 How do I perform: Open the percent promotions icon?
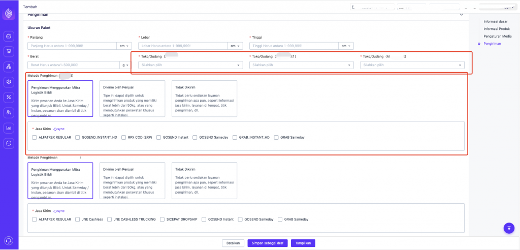(x=9, y=97)
